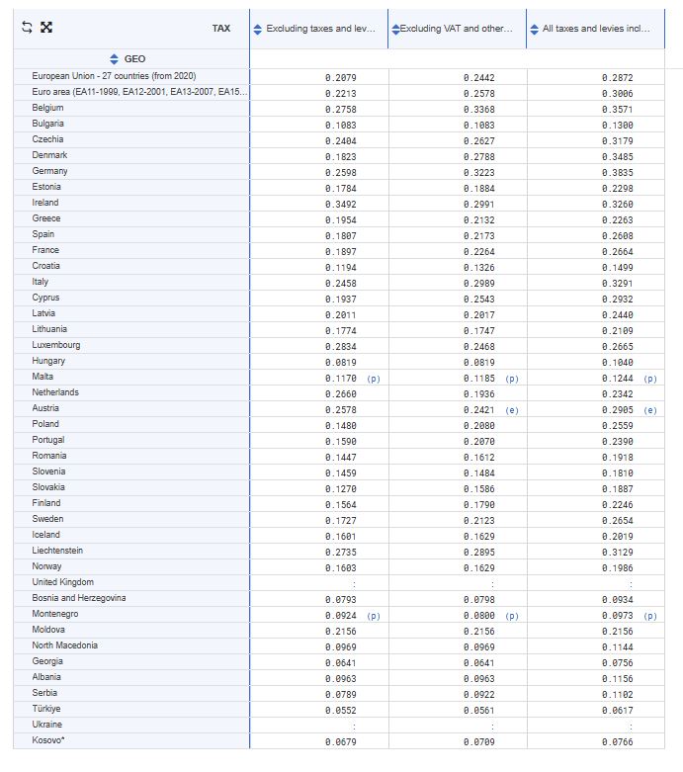This screenshot has height=772, width=683.
Task: Click the swap rows and columns icon
Action: (28, 29)
